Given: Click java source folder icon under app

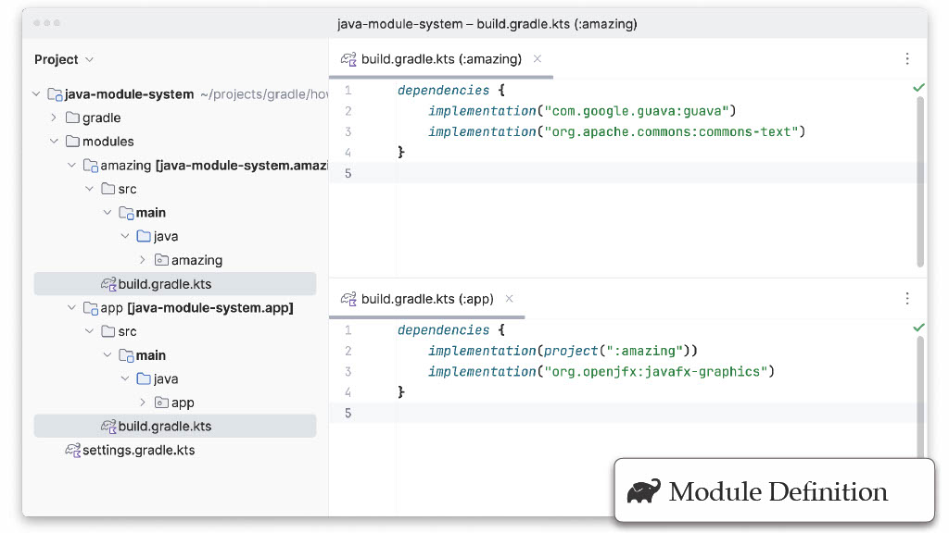Looking at the screenshot, I should 144,378.
